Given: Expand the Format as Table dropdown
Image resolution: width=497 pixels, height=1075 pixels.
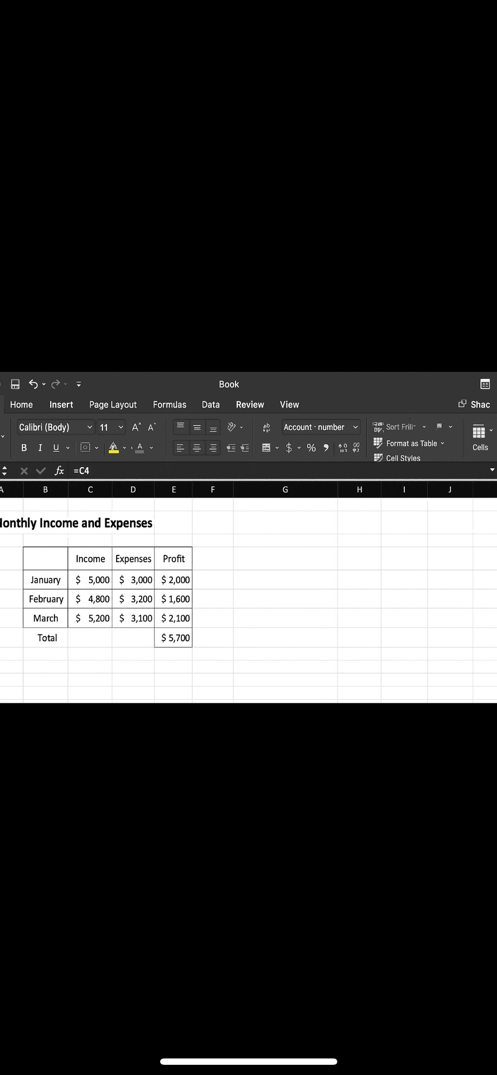Looking at the screenshot, I should click(442, 443).
